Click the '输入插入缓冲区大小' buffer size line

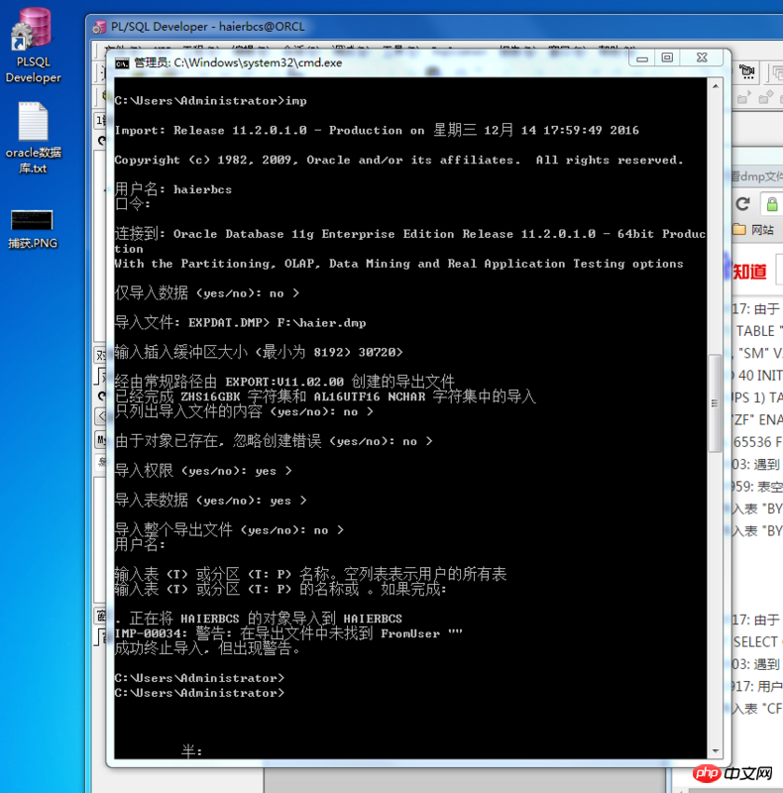259,352
